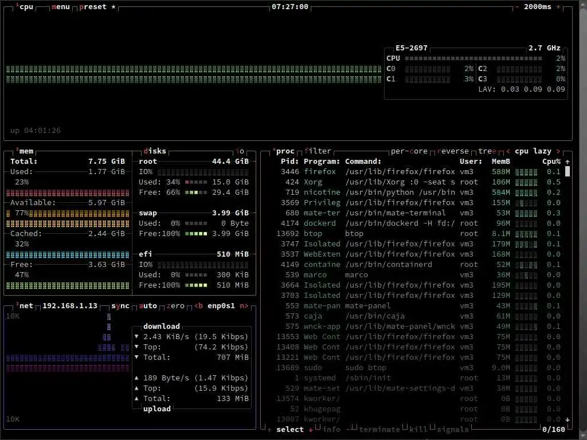Toggle disks io mode
The width and height of the screenshot is (587, 440).
tap(240, 151)
